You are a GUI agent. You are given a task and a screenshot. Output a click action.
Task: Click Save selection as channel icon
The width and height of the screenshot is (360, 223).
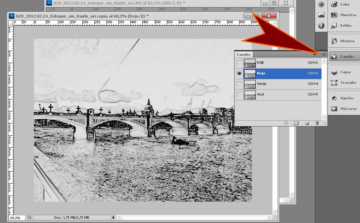click(x=296, y=123)
